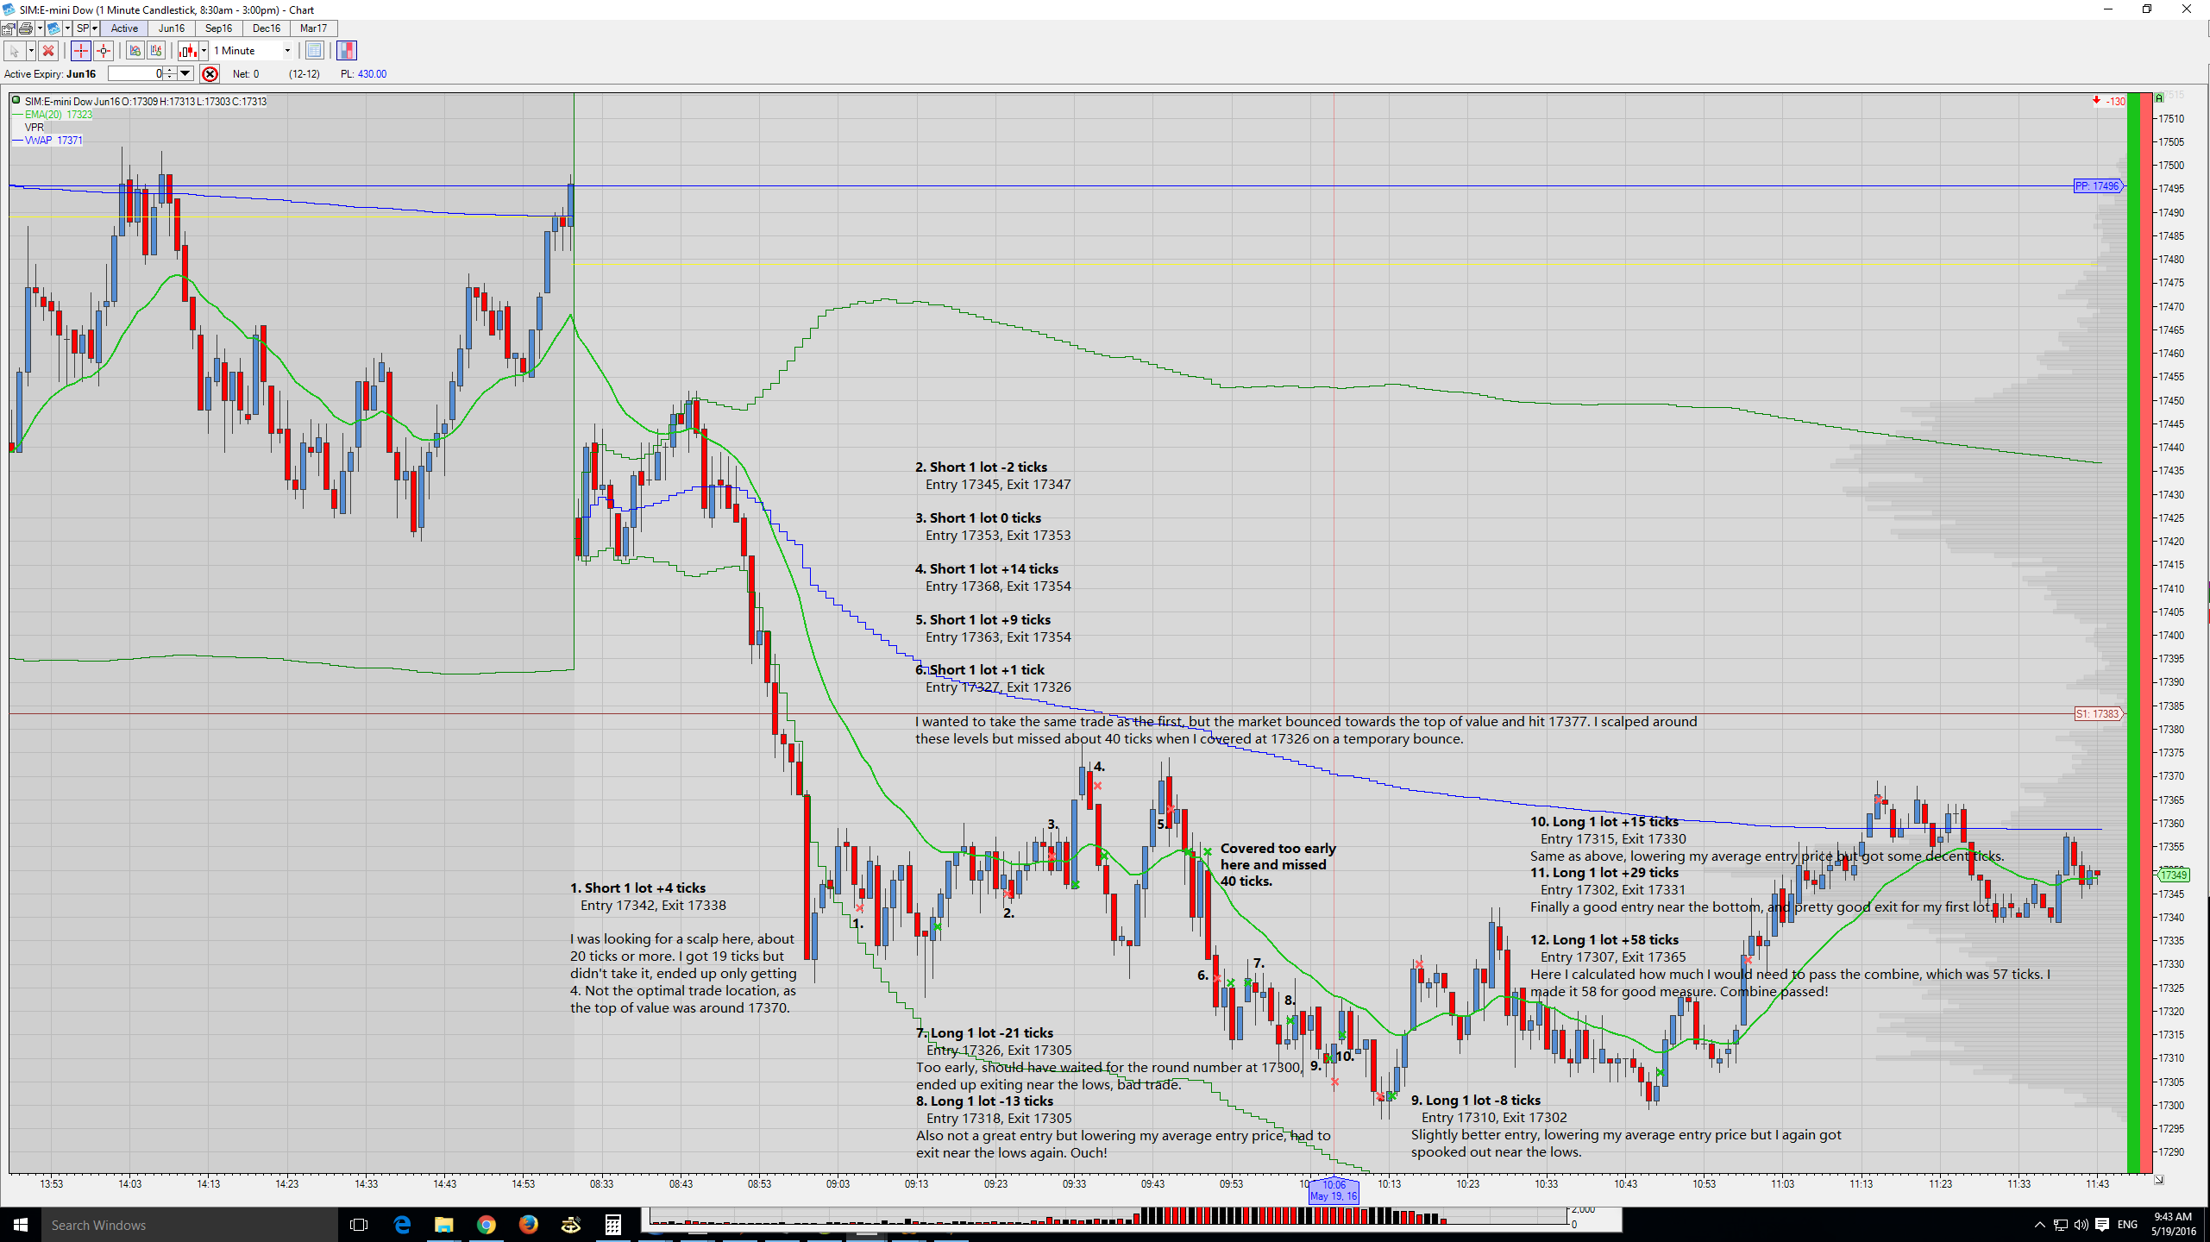The height and width of the screenshot is (1242, 2210).
Task: Click the 10:06 May 19 time marker
Action: 1334,1191
